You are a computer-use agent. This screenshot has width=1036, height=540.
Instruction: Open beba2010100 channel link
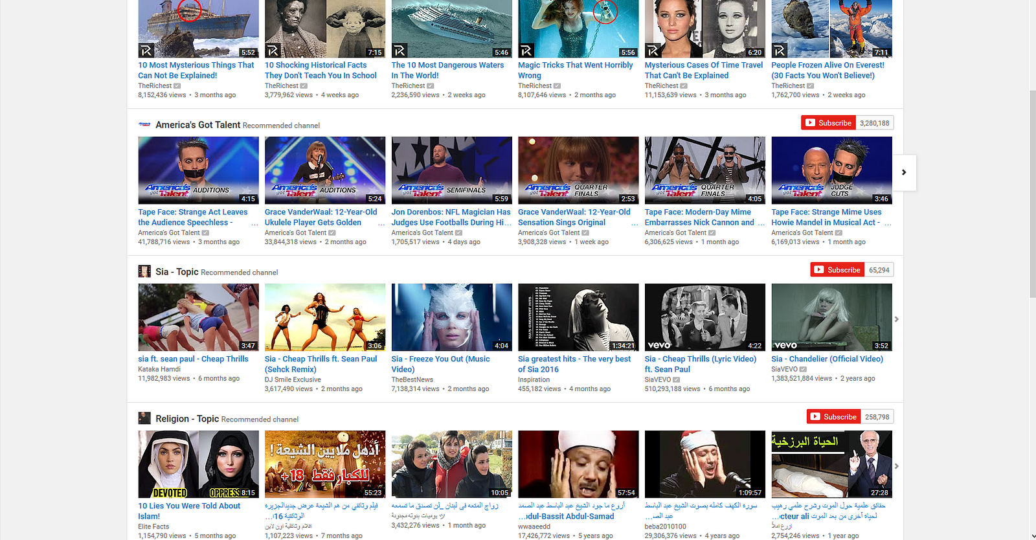[666, 526]
